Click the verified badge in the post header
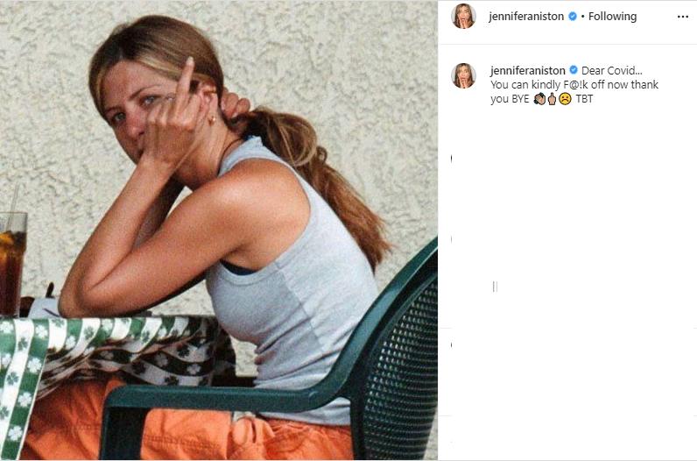The image size is (697, 461). click(x=573, y=17)
